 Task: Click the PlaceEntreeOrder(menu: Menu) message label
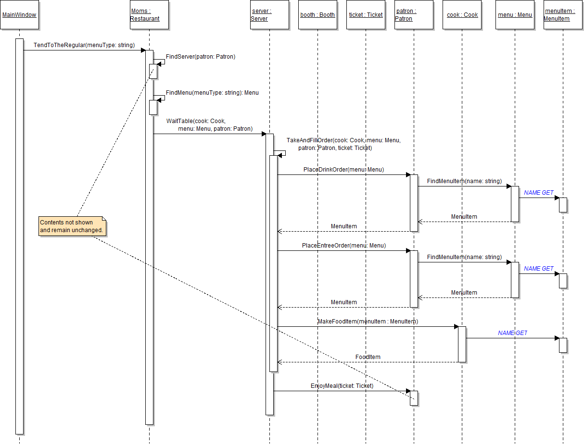(343, 246)
